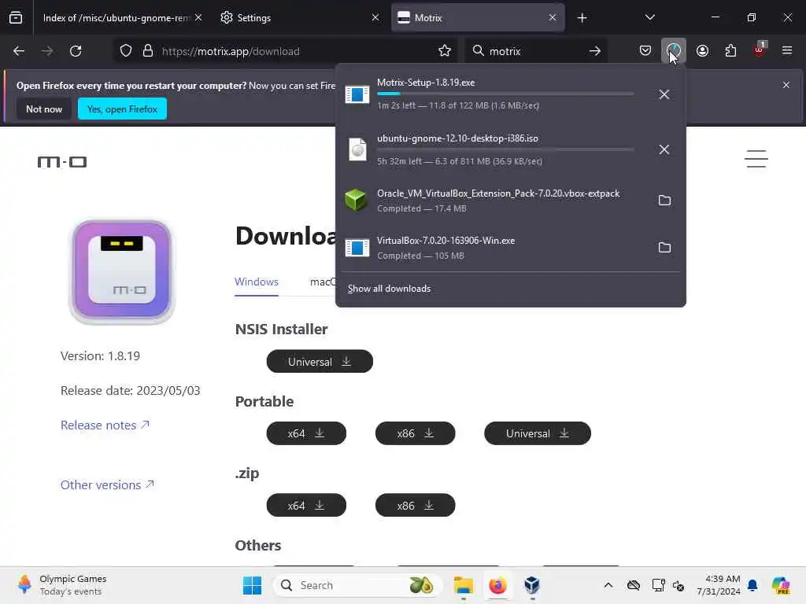Cancel the Motrix-Setup-1.8.19.exe download

pyautogui.click(x=664, y=94)
